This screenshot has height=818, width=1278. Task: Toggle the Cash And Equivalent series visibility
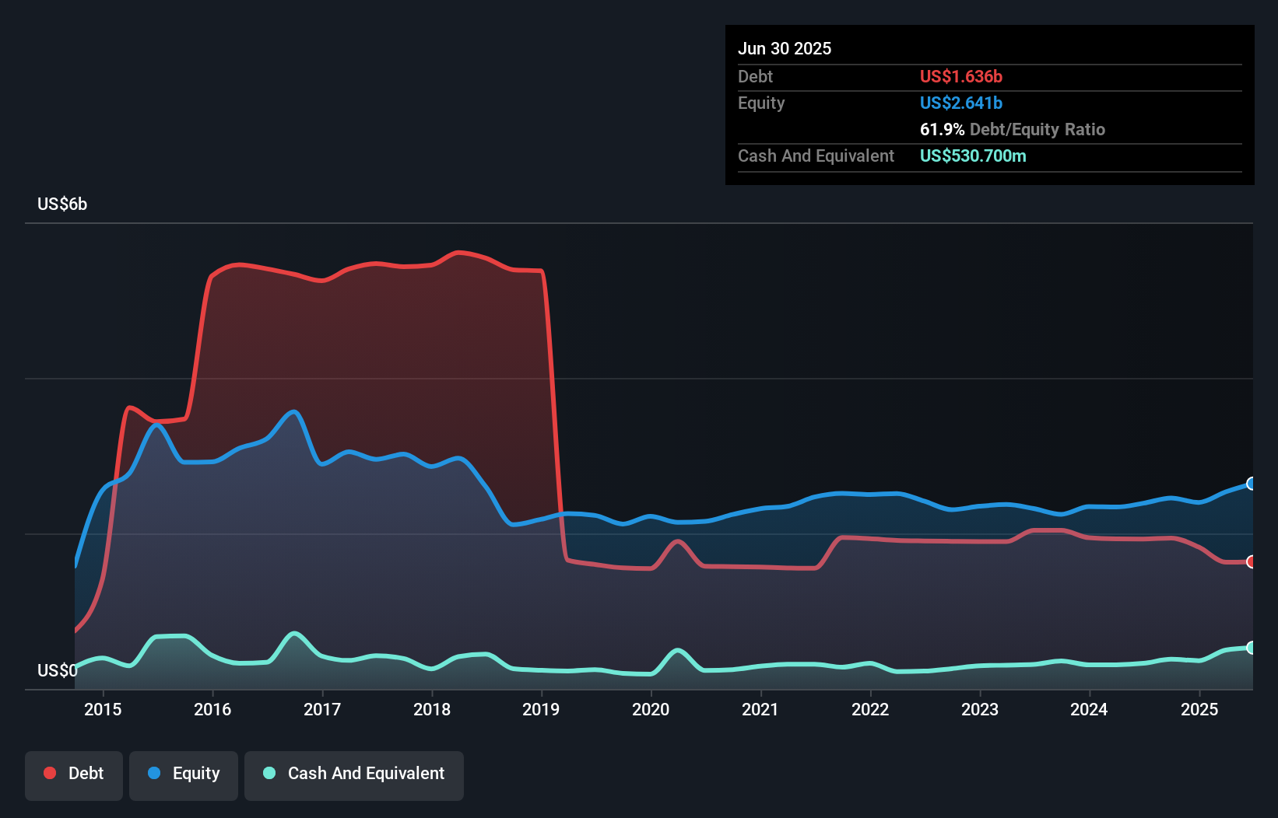pyautogui.click(x=354, y=774)
